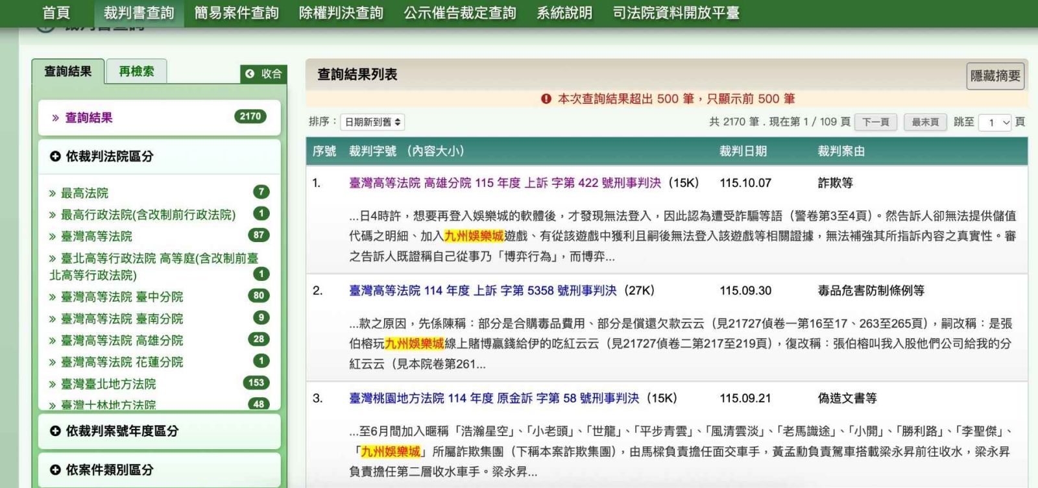Collapse the sidebar with the 收合 button
The width and height of the screenshot is (1038, 488).
pos(263,74)
